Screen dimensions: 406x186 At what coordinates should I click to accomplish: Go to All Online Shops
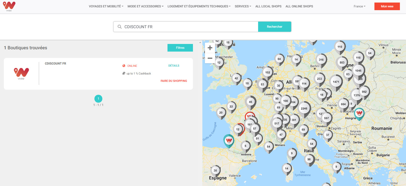[299, 6]
